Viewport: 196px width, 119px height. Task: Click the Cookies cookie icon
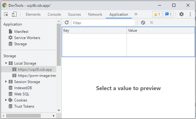click(x=10, y=100)
